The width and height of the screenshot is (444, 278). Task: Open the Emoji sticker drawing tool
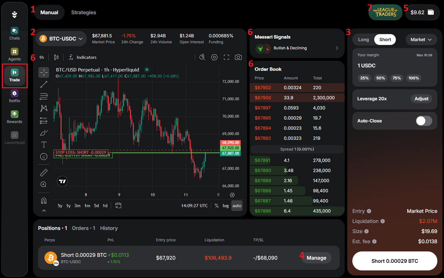pos(44,157)
